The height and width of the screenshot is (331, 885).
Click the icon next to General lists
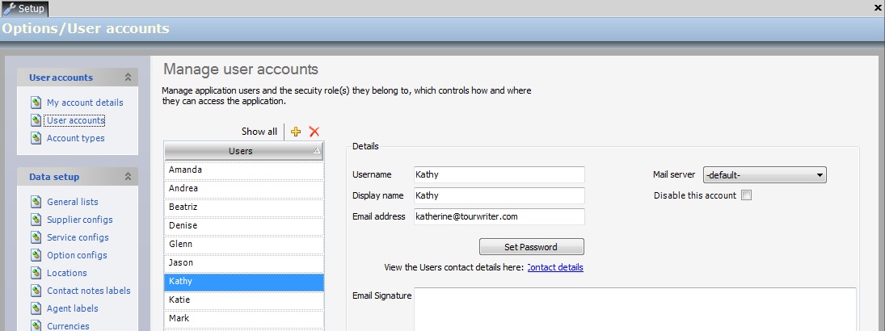pyautogui.click(x=36, y=202)
